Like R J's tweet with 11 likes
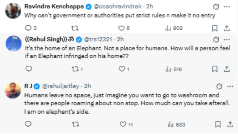The image size is (238, 134). pos(126,125)
